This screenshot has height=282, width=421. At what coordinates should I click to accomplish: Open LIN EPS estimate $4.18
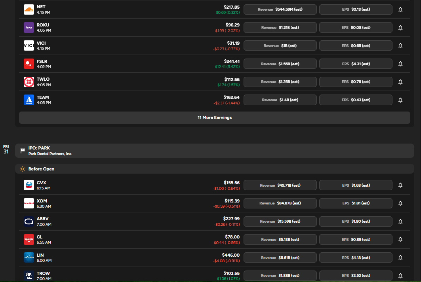point(356,257)
